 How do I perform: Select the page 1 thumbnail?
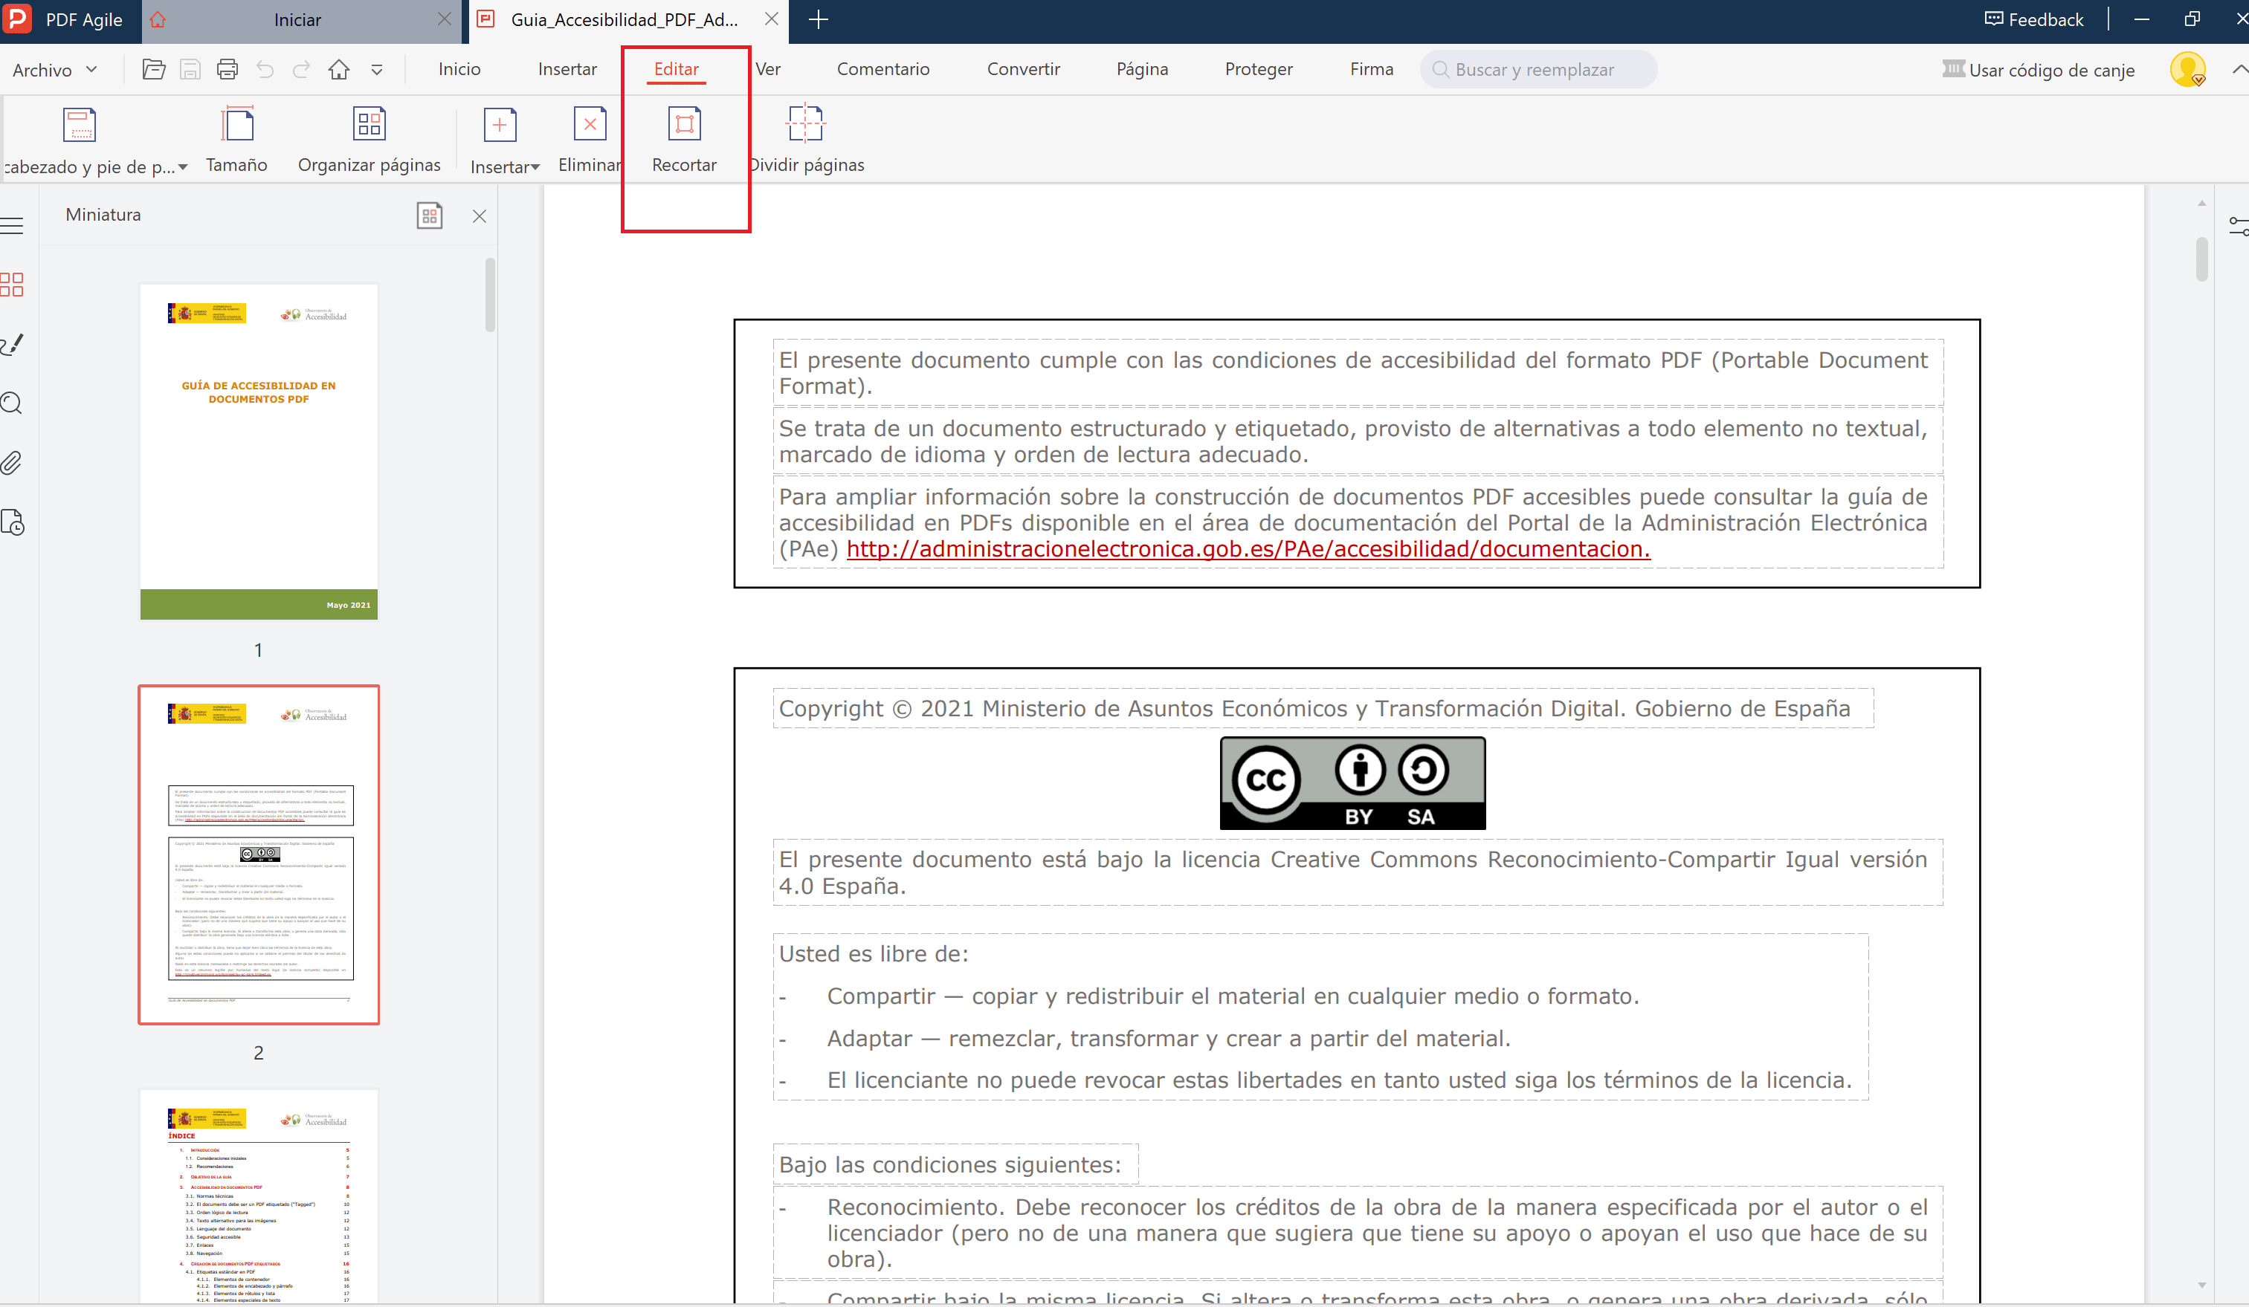(259, 452)
